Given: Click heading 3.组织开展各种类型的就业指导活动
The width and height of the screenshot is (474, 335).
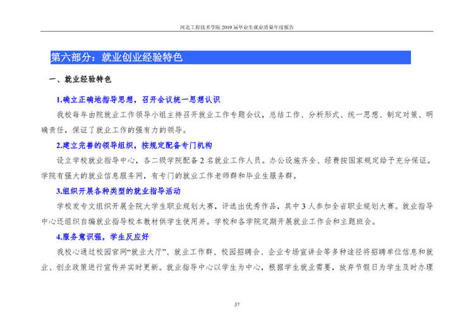Looking at the screenshot, I should (119, 191).
